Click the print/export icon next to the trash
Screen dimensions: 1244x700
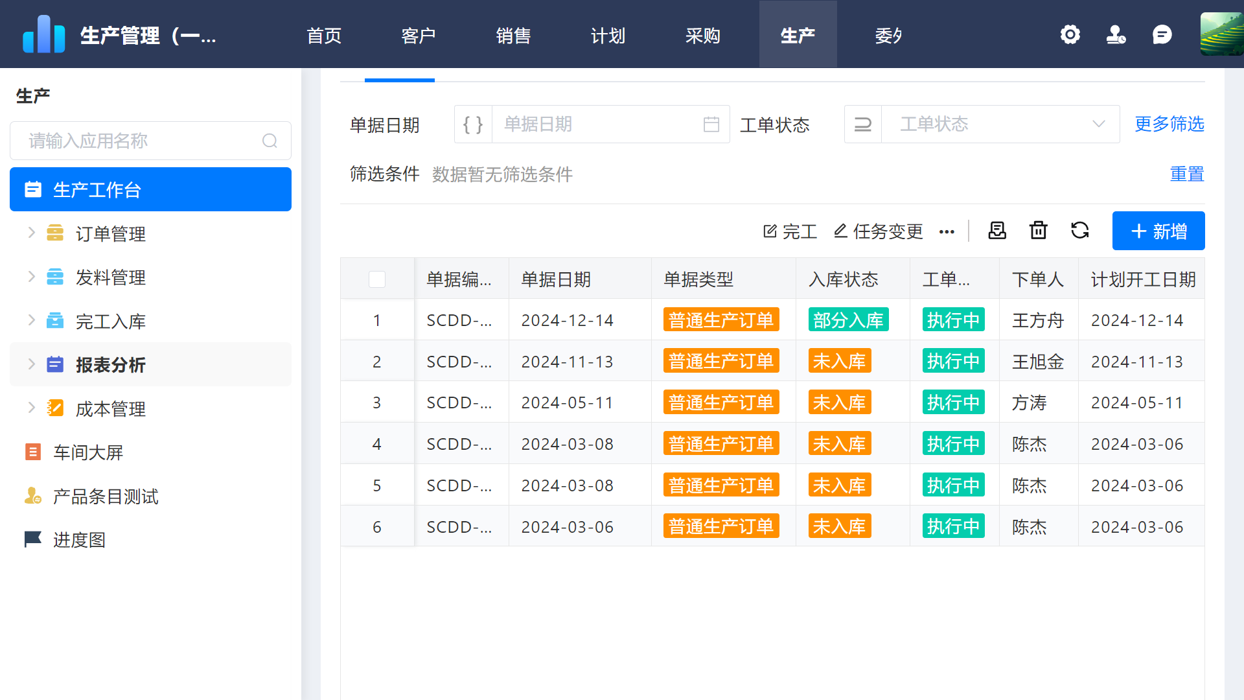996,230
